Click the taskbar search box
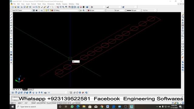 point(36,107)
